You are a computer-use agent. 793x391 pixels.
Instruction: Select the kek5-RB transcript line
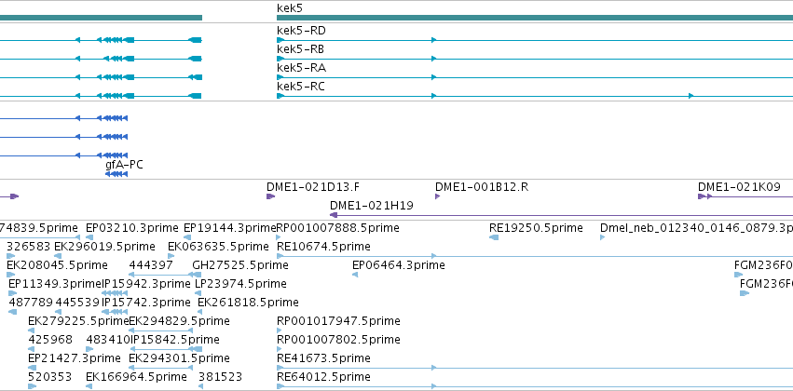(535, 59)
